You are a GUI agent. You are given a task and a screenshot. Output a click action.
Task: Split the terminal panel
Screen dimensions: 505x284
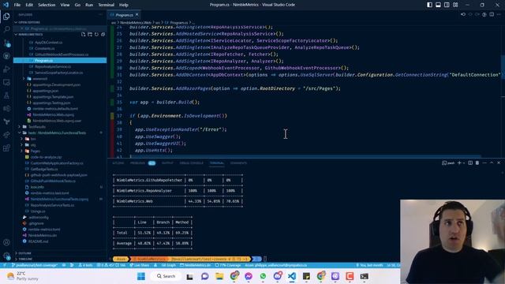(x=470, y=163)
